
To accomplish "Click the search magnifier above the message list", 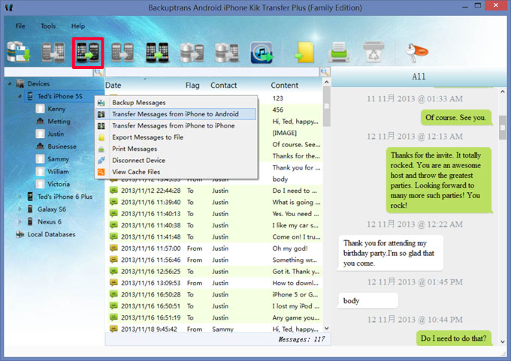I will click(x=325, y=72).
